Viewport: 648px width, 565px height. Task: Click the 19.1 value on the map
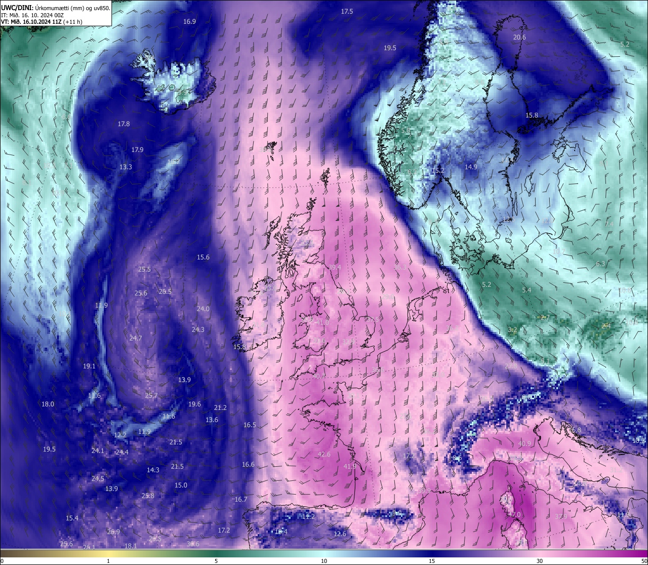coord(89,366)
